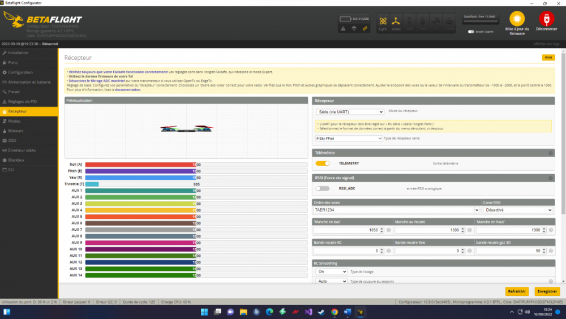566x319 pixels.
Task: Click the Rafraîchir button
Action: 517,291
